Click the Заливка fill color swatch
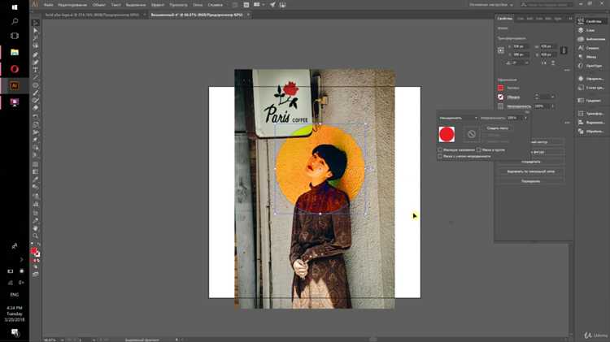 click(x=501, y=88)
